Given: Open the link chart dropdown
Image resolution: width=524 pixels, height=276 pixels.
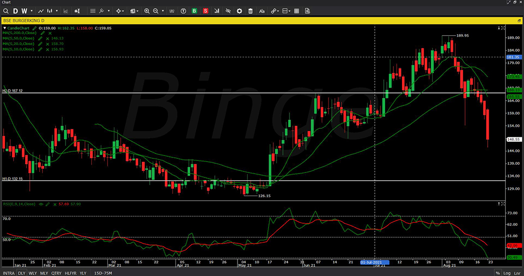Looking at the screenshot, I should tap(275, 11).
